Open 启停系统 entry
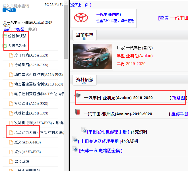Viewport: 188px width, 171px height. (22, 162)
